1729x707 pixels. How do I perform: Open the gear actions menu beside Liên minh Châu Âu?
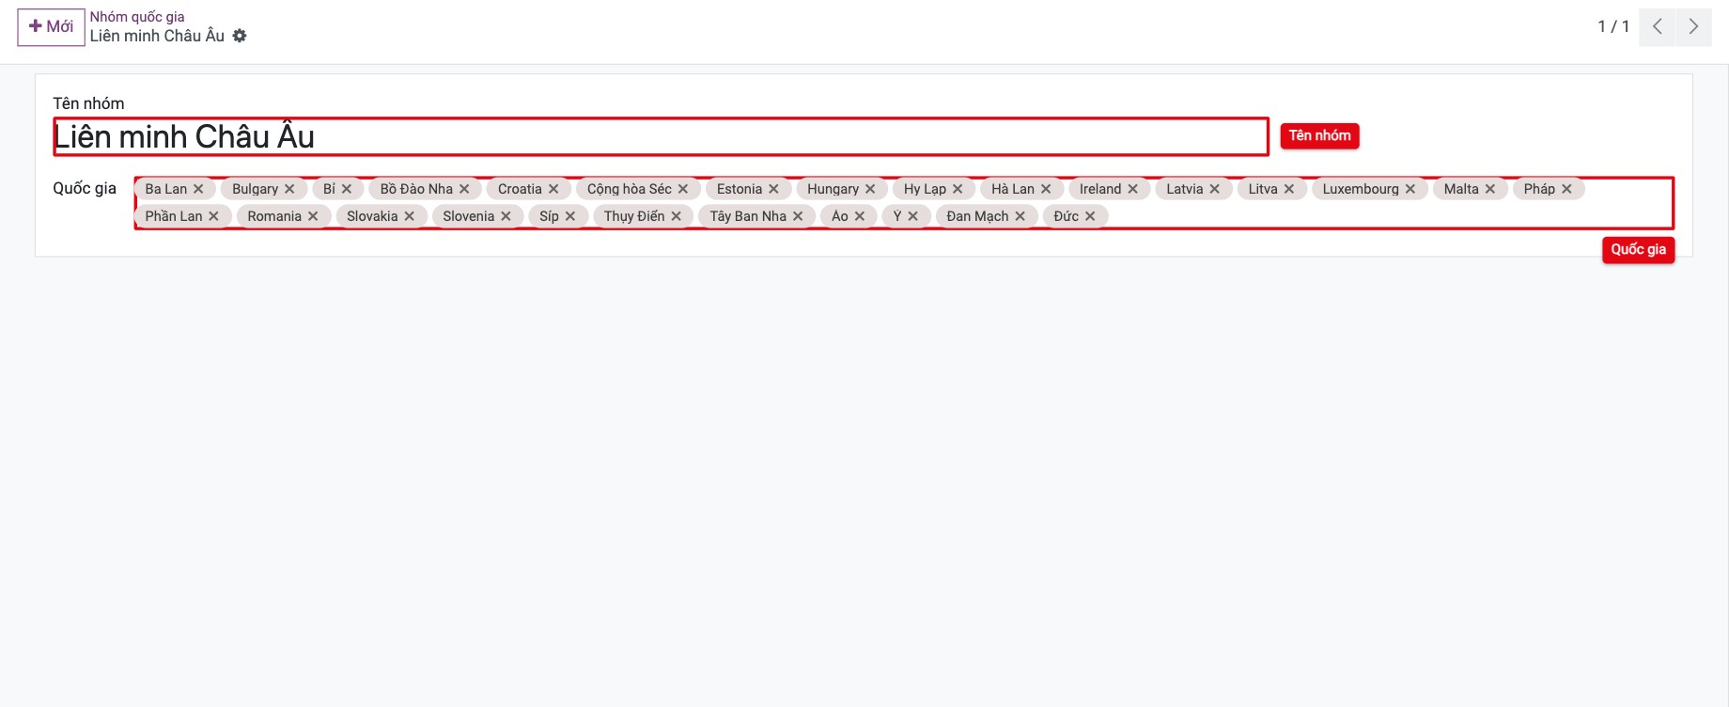(240, 36)
